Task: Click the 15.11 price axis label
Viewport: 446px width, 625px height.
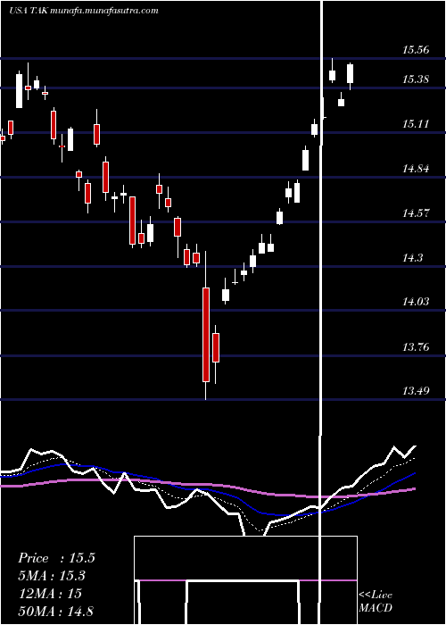Action: click(x=416, y=124)
